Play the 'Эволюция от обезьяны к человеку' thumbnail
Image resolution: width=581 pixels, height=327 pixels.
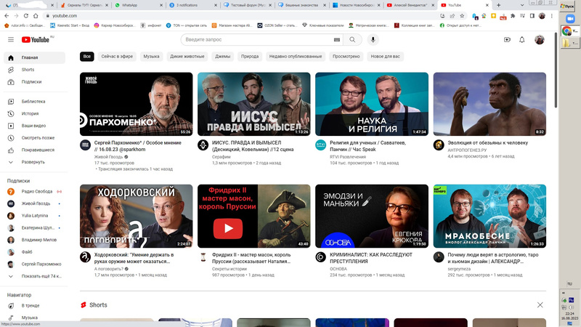point(489,104)
